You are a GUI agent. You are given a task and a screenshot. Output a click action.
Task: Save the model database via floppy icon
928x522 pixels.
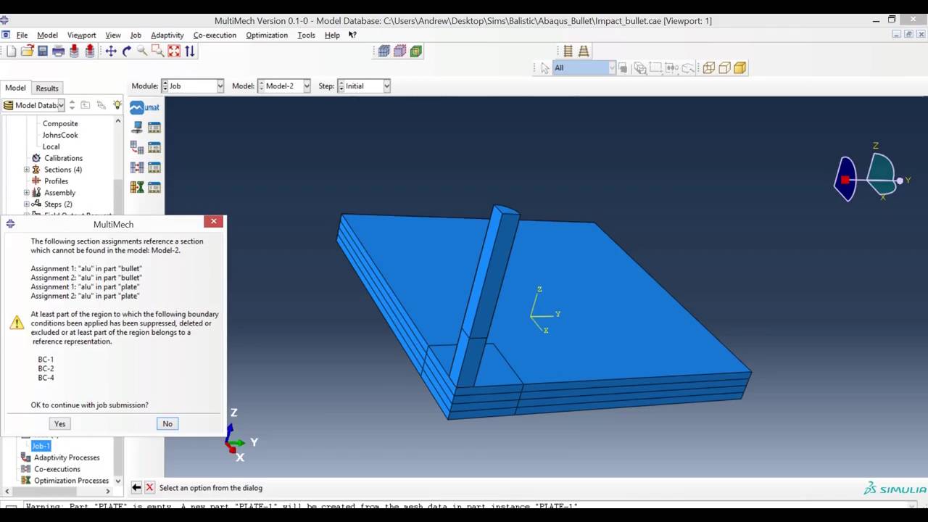[43, 51]
